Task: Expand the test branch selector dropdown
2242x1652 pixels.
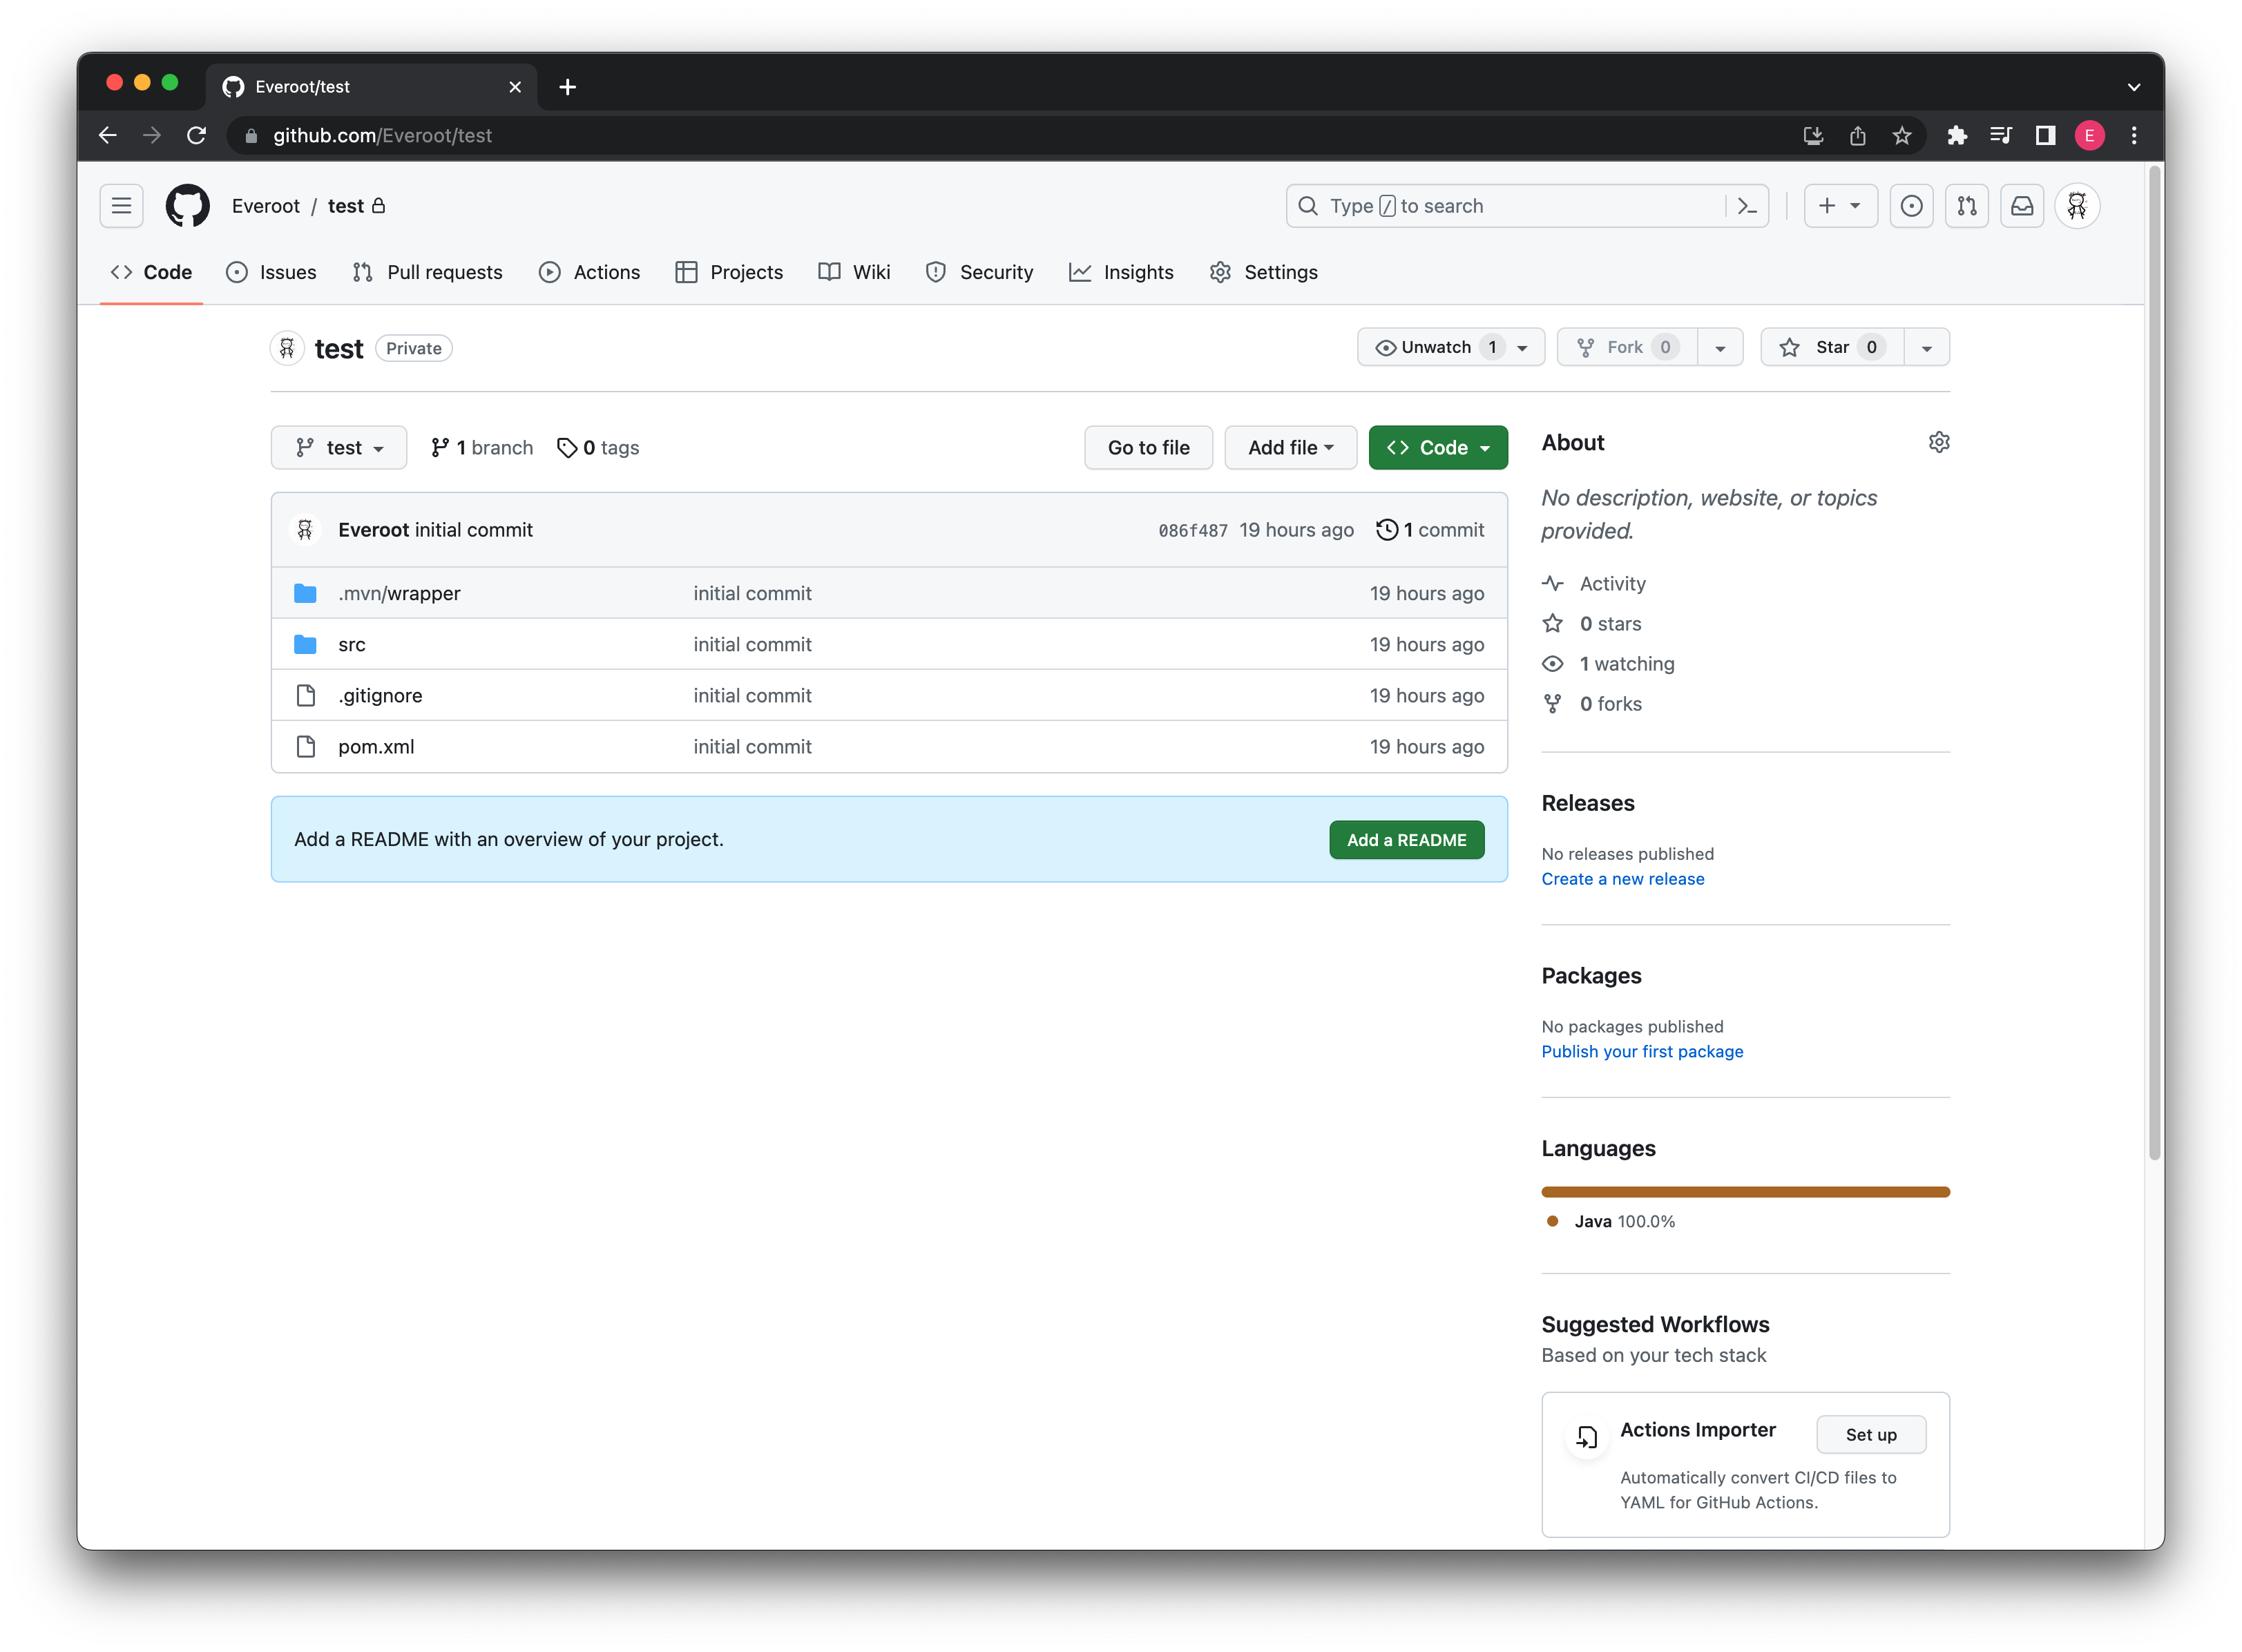Action: 339,447
